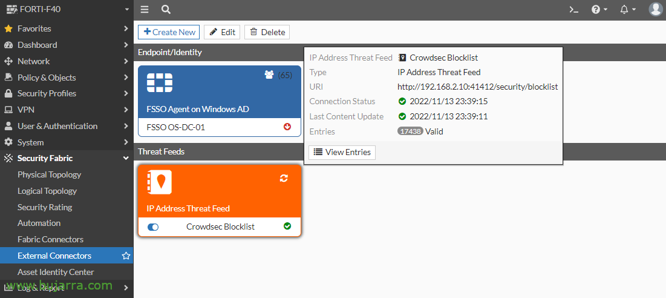The image size is (666, 298).
Task: Expand the Network chevron
Action: pos(126,61)
